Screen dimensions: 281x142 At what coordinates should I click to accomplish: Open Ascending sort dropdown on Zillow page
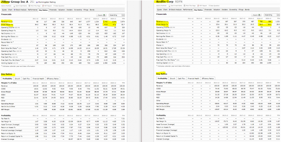pos(117,15)
